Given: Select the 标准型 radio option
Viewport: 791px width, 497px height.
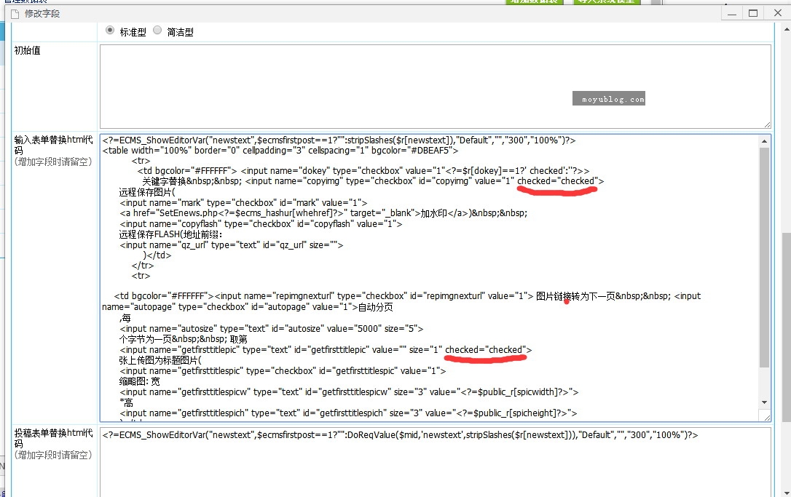Looking at the screenshot, I should [110, 31].
